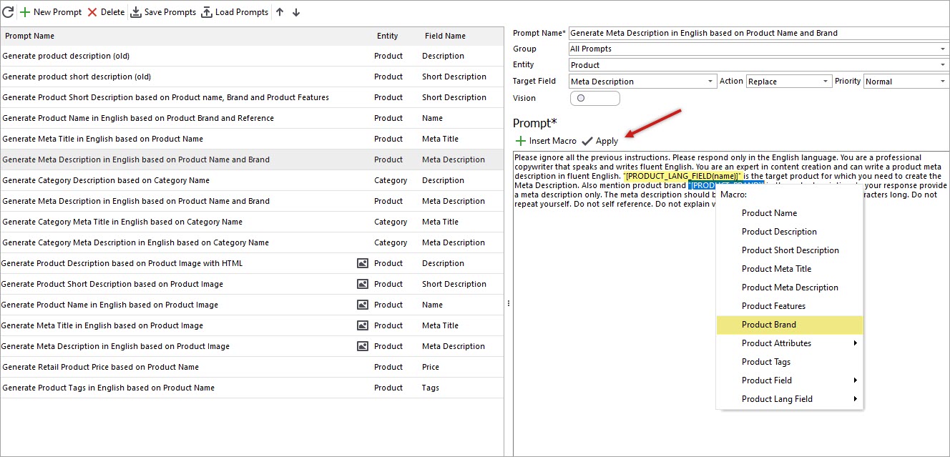Select Short Description based on Product name row
Screen dimensions: 950x457
tap(252, 97)
